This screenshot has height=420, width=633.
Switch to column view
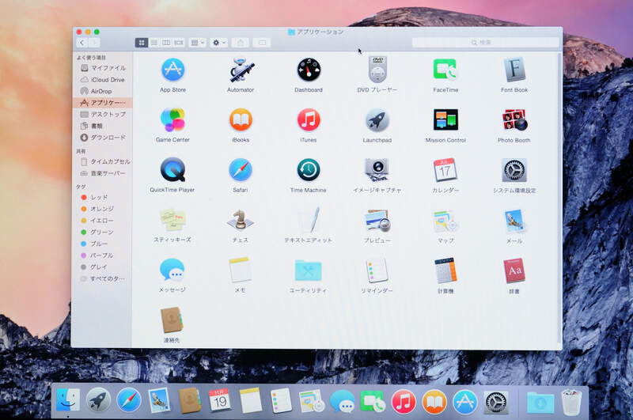coord(166,43)
